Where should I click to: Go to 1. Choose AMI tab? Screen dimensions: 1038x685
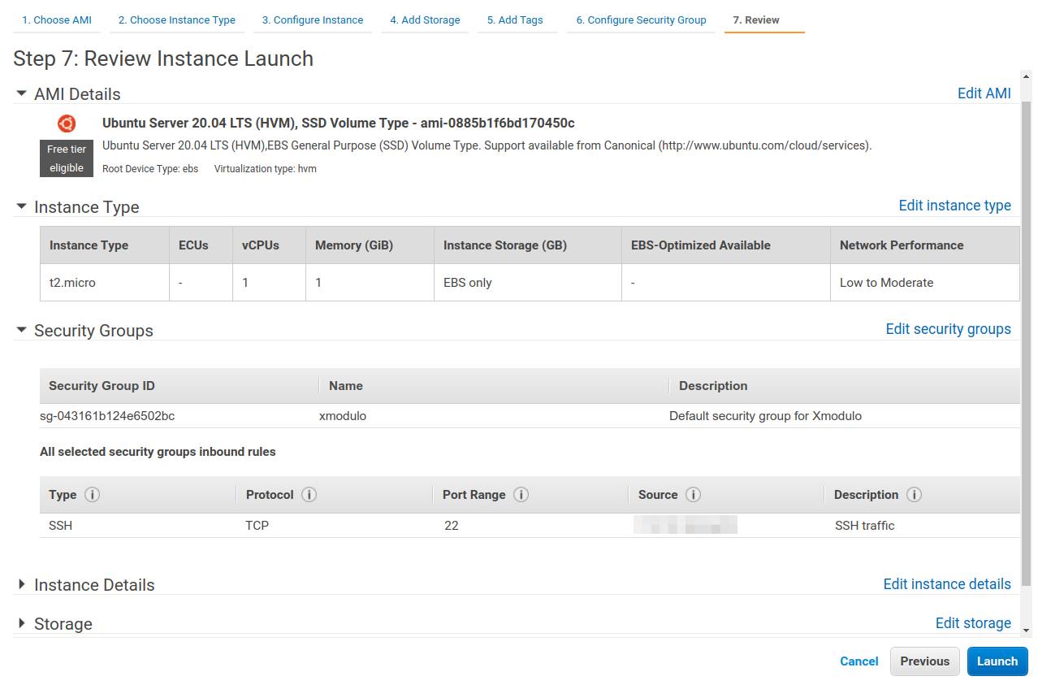57,20
